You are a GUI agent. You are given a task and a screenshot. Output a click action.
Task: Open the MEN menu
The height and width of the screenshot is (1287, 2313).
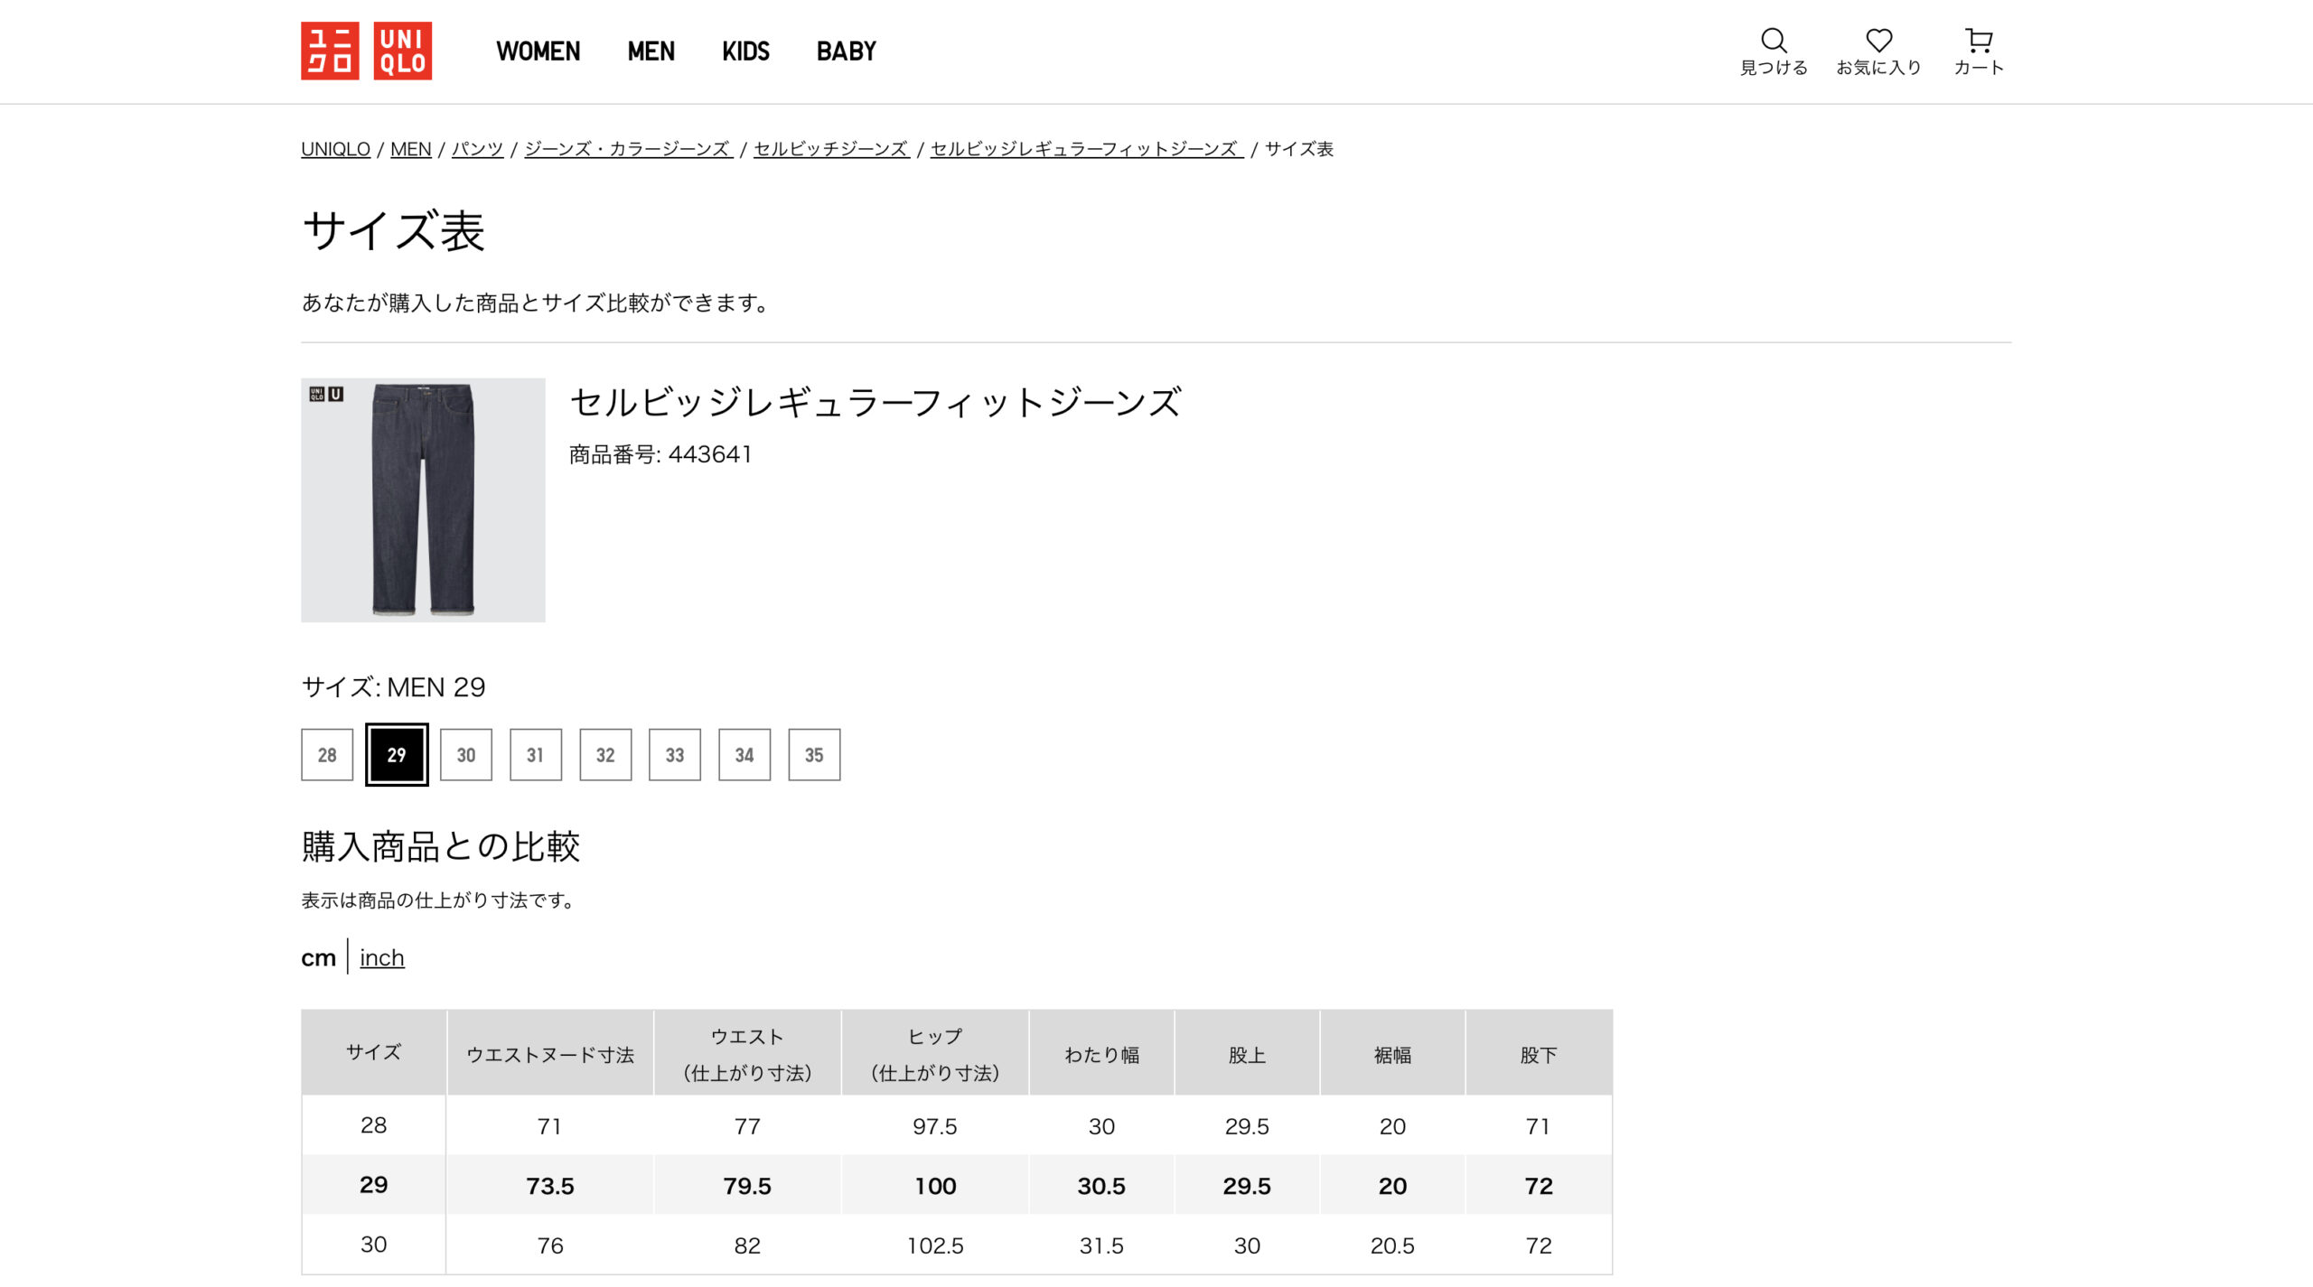tap(651, 51)
